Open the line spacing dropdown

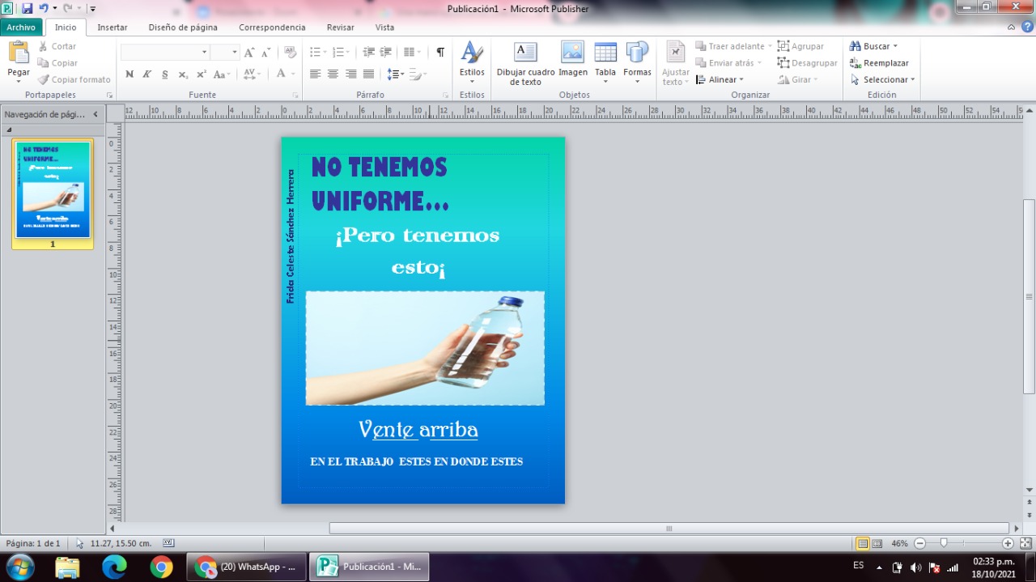click(x=396, y=74)
